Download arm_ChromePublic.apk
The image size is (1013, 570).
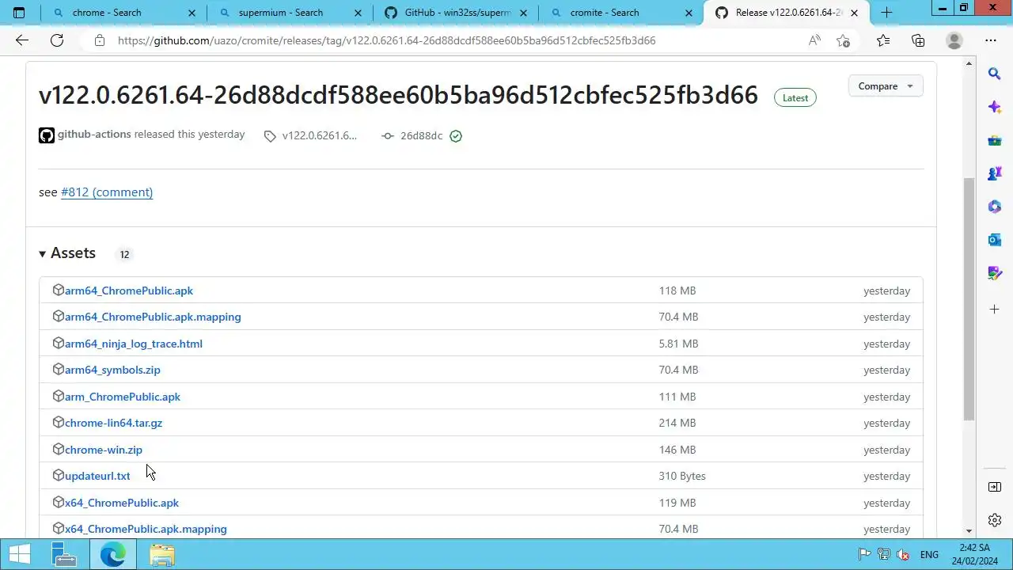(x=123, y=397)
